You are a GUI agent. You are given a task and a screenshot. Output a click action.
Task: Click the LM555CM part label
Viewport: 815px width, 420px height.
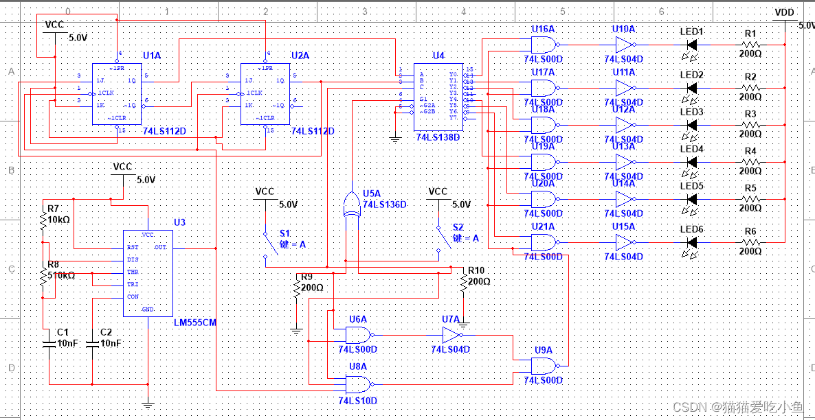(195, 323)
